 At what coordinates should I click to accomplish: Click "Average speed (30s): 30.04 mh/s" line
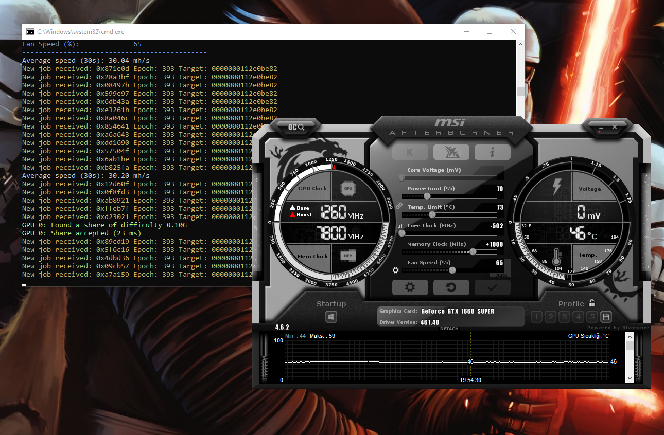(x=85, y=61)
